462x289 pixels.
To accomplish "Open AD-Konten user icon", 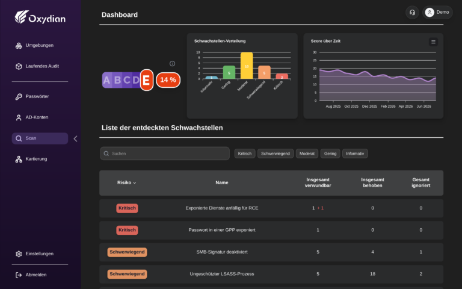I will (x=19, y=117).
